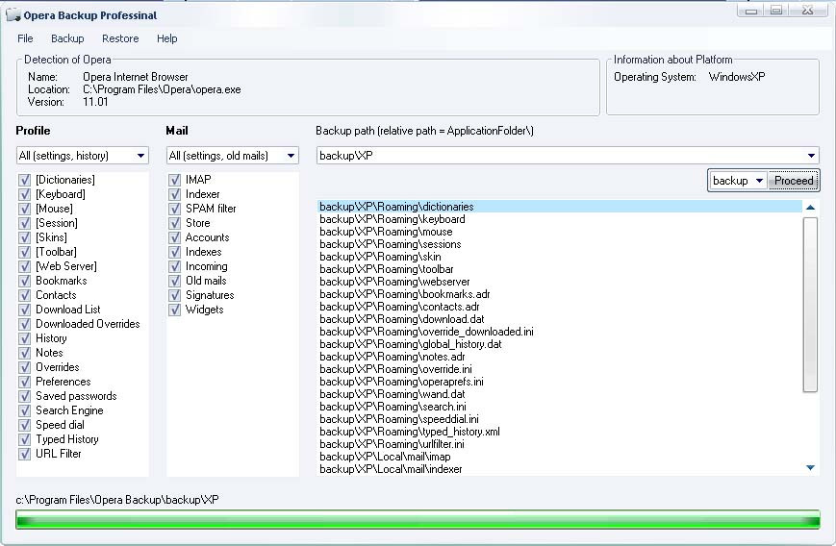Toggle the [Mouse] checkbox
The image size is (836, 546).
point(24,209)
